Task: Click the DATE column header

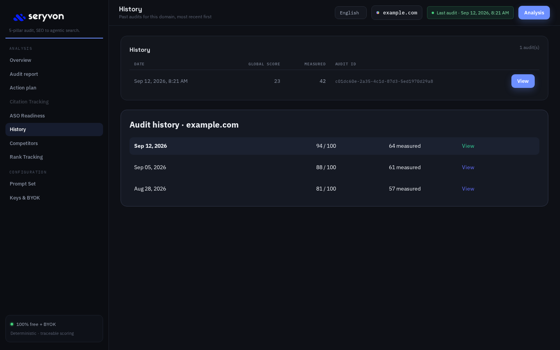Action: point(139,64)
